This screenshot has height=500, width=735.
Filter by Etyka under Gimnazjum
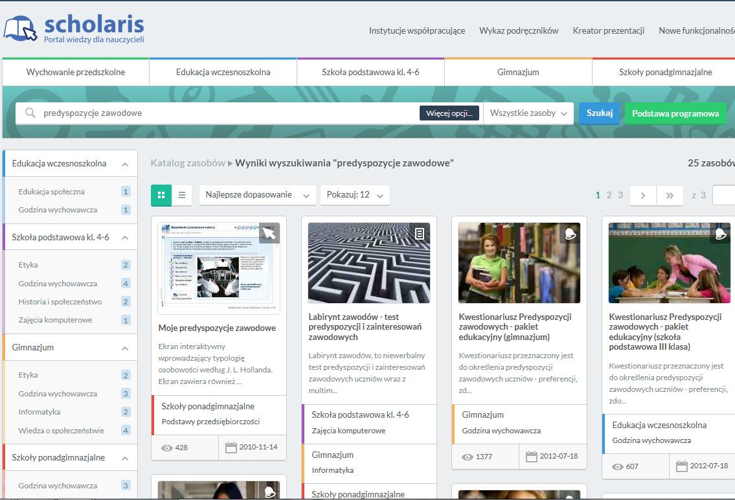28,376
